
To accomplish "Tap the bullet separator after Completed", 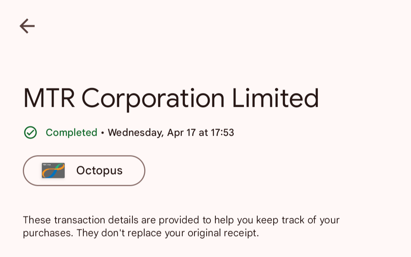I will (102, 133).
